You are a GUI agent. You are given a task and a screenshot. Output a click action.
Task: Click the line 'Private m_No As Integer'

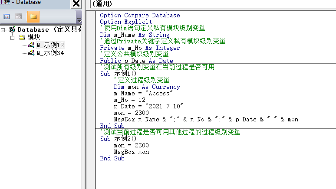[x=140, y=48]
